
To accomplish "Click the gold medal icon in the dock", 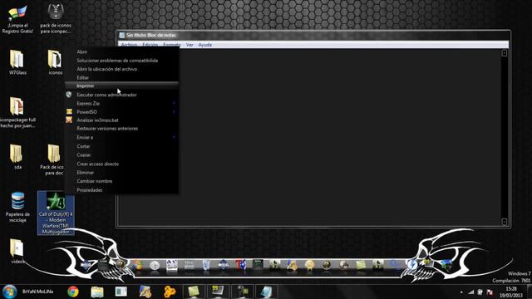I will pos(309,265).
